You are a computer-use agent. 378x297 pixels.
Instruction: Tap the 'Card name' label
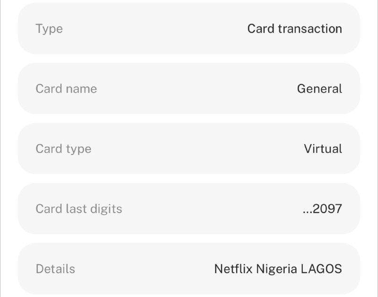point(66,89)
